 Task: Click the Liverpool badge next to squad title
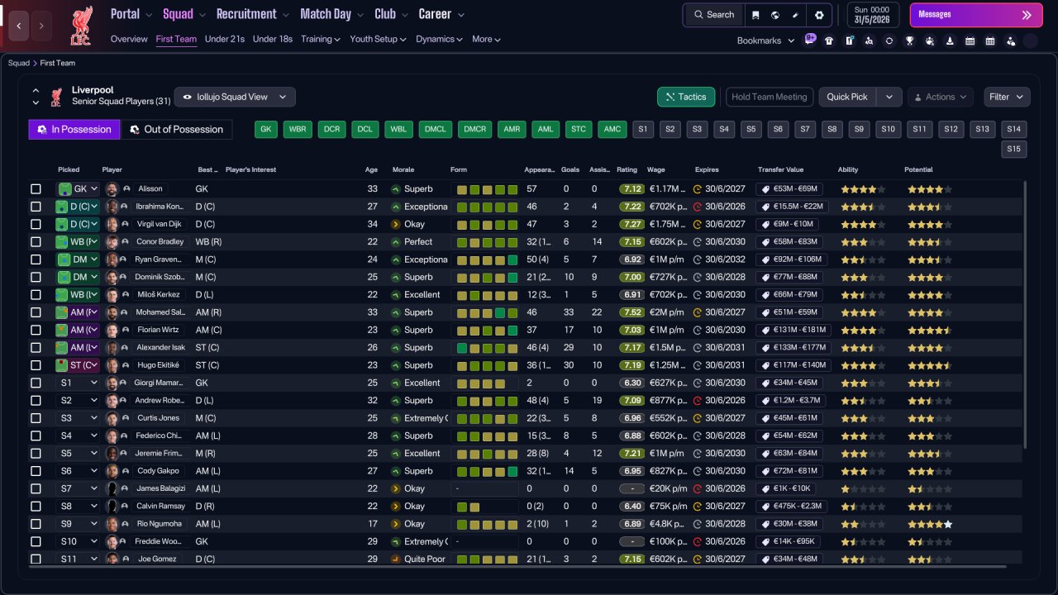click(x=56, y=97)
